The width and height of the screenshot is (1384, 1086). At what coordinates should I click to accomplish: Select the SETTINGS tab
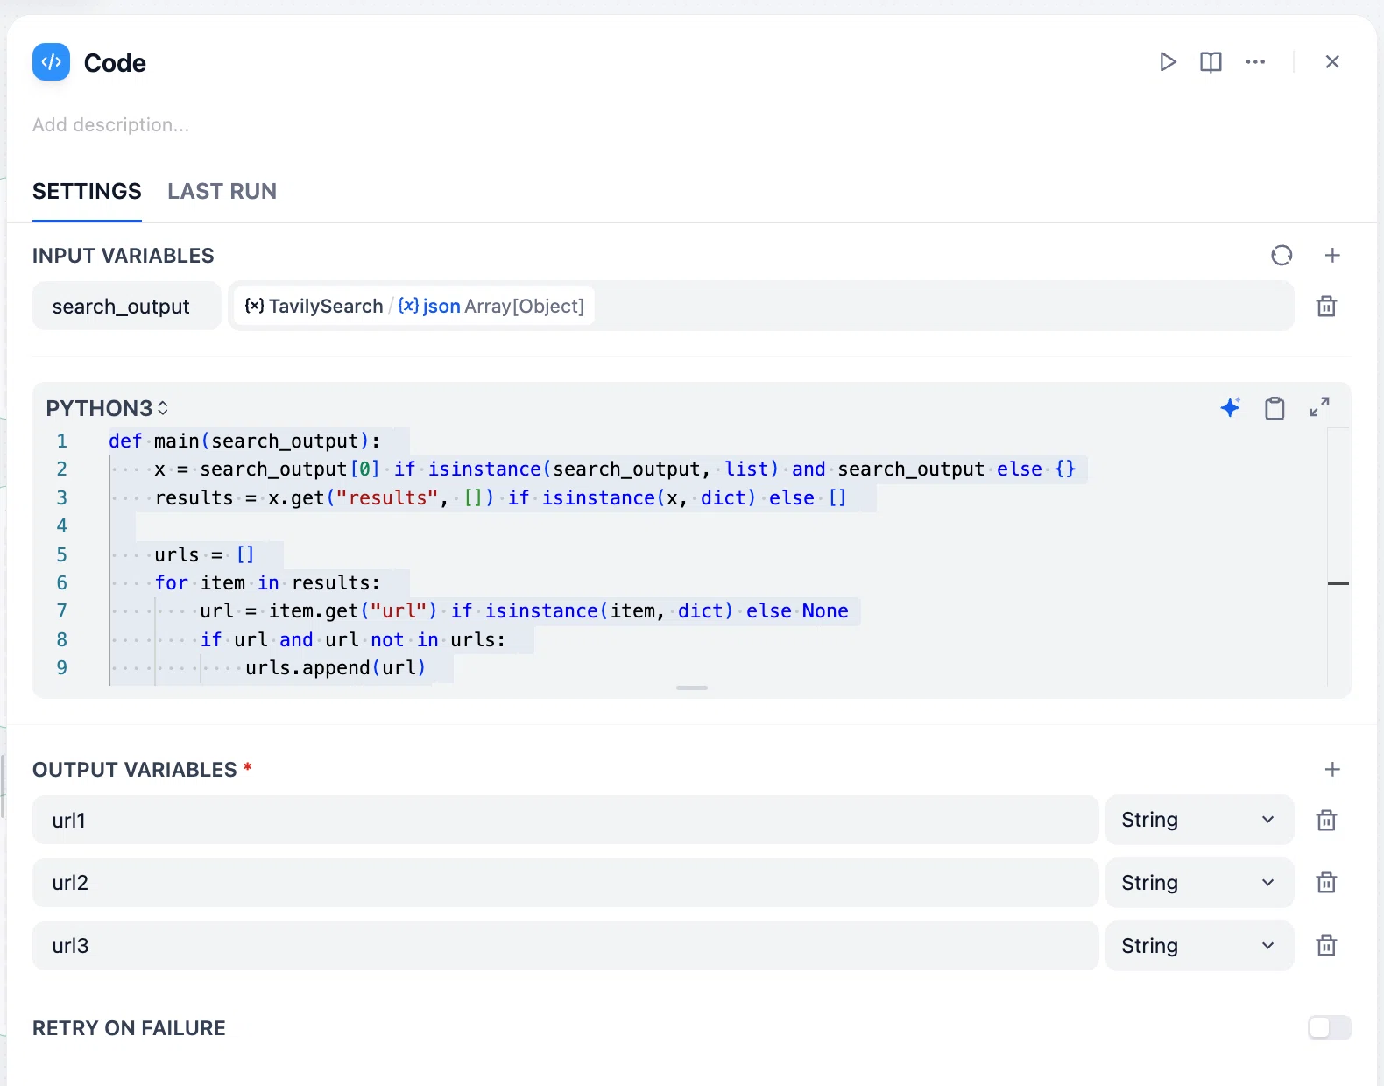point(87,191)
